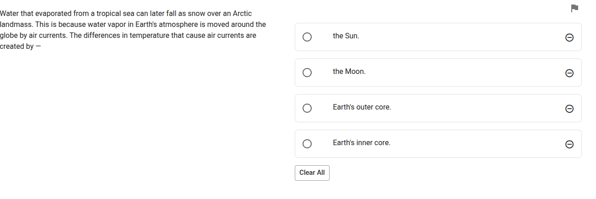This screenshot has width=596, height=199.
Task: Click the 'the Sun.' answer text
Action: pyautogui.click(x=346, y=36)
